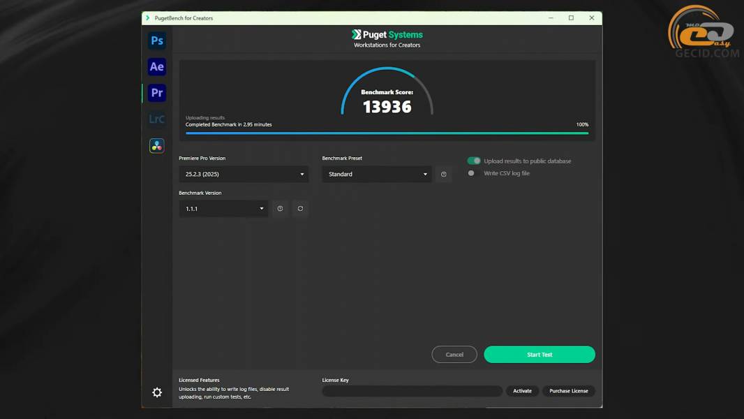744x419 pixels.
Task: Click help icon beside Benchmark Preset
Action: (444, 175)
